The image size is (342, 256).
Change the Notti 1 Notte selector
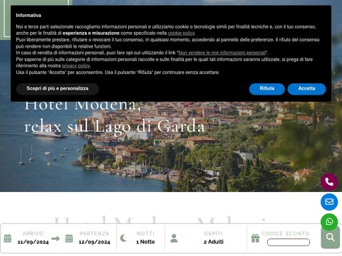click(x=145, y=238)
